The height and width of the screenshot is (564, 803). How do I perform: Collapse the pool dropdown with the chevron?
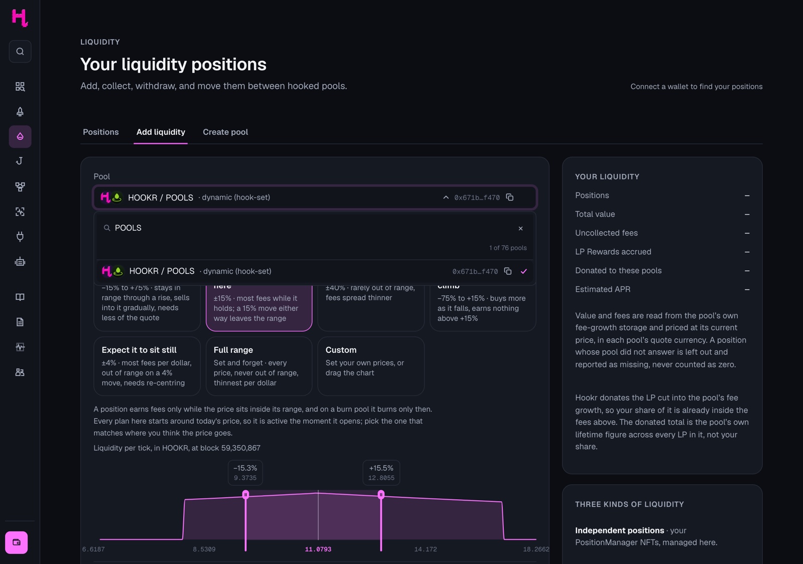click(x=446, y=198)
